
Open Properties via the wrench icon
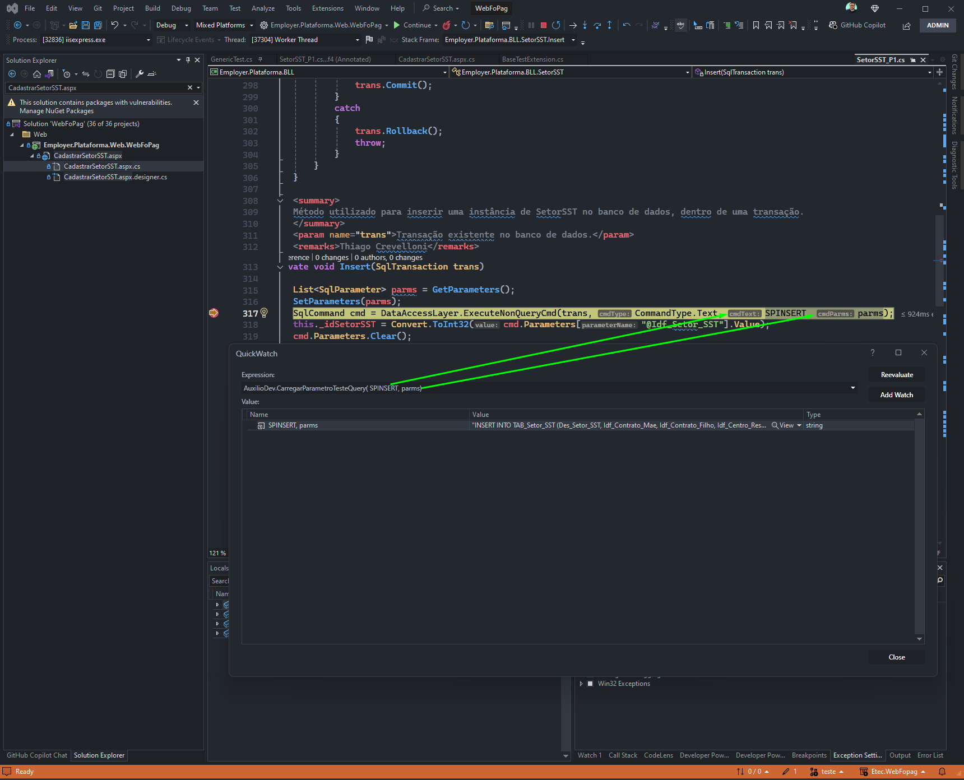click(140, 74)
